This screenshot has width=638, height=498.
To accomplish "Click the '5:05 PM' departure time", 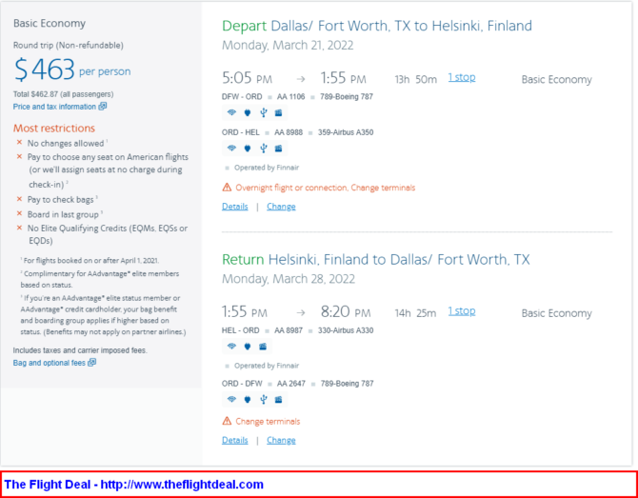I will [247, 78].
